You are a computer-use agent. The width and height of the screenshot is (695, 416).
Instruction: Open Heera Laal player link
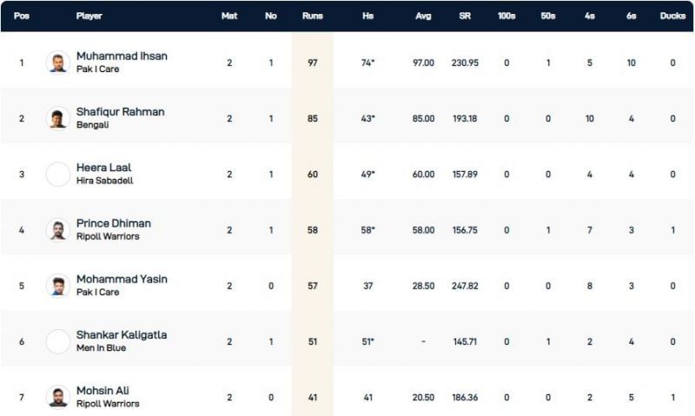click(x=103, y=168)
